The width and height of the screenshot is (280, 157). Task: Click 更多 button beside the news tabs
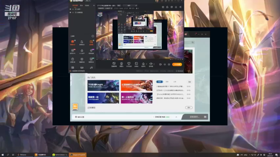[190, 82]
